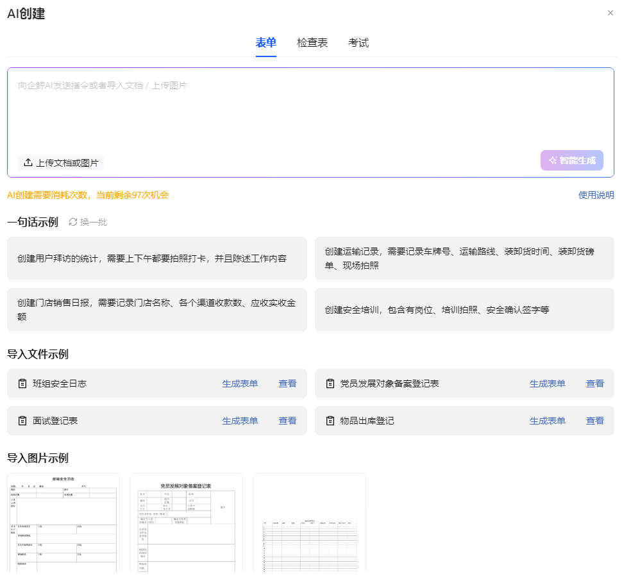Click the 上传文档或图片 text label

tap(67, 163)
